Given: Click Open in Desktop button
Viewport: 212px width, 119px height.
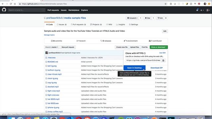Looking at the screenshot, I should click(134, 68).
